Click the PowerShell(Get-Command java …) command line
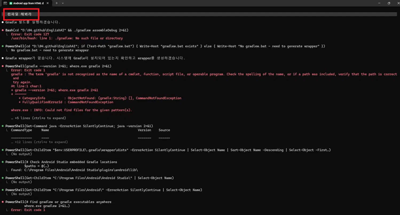400x215 pixels. point(79,126)
